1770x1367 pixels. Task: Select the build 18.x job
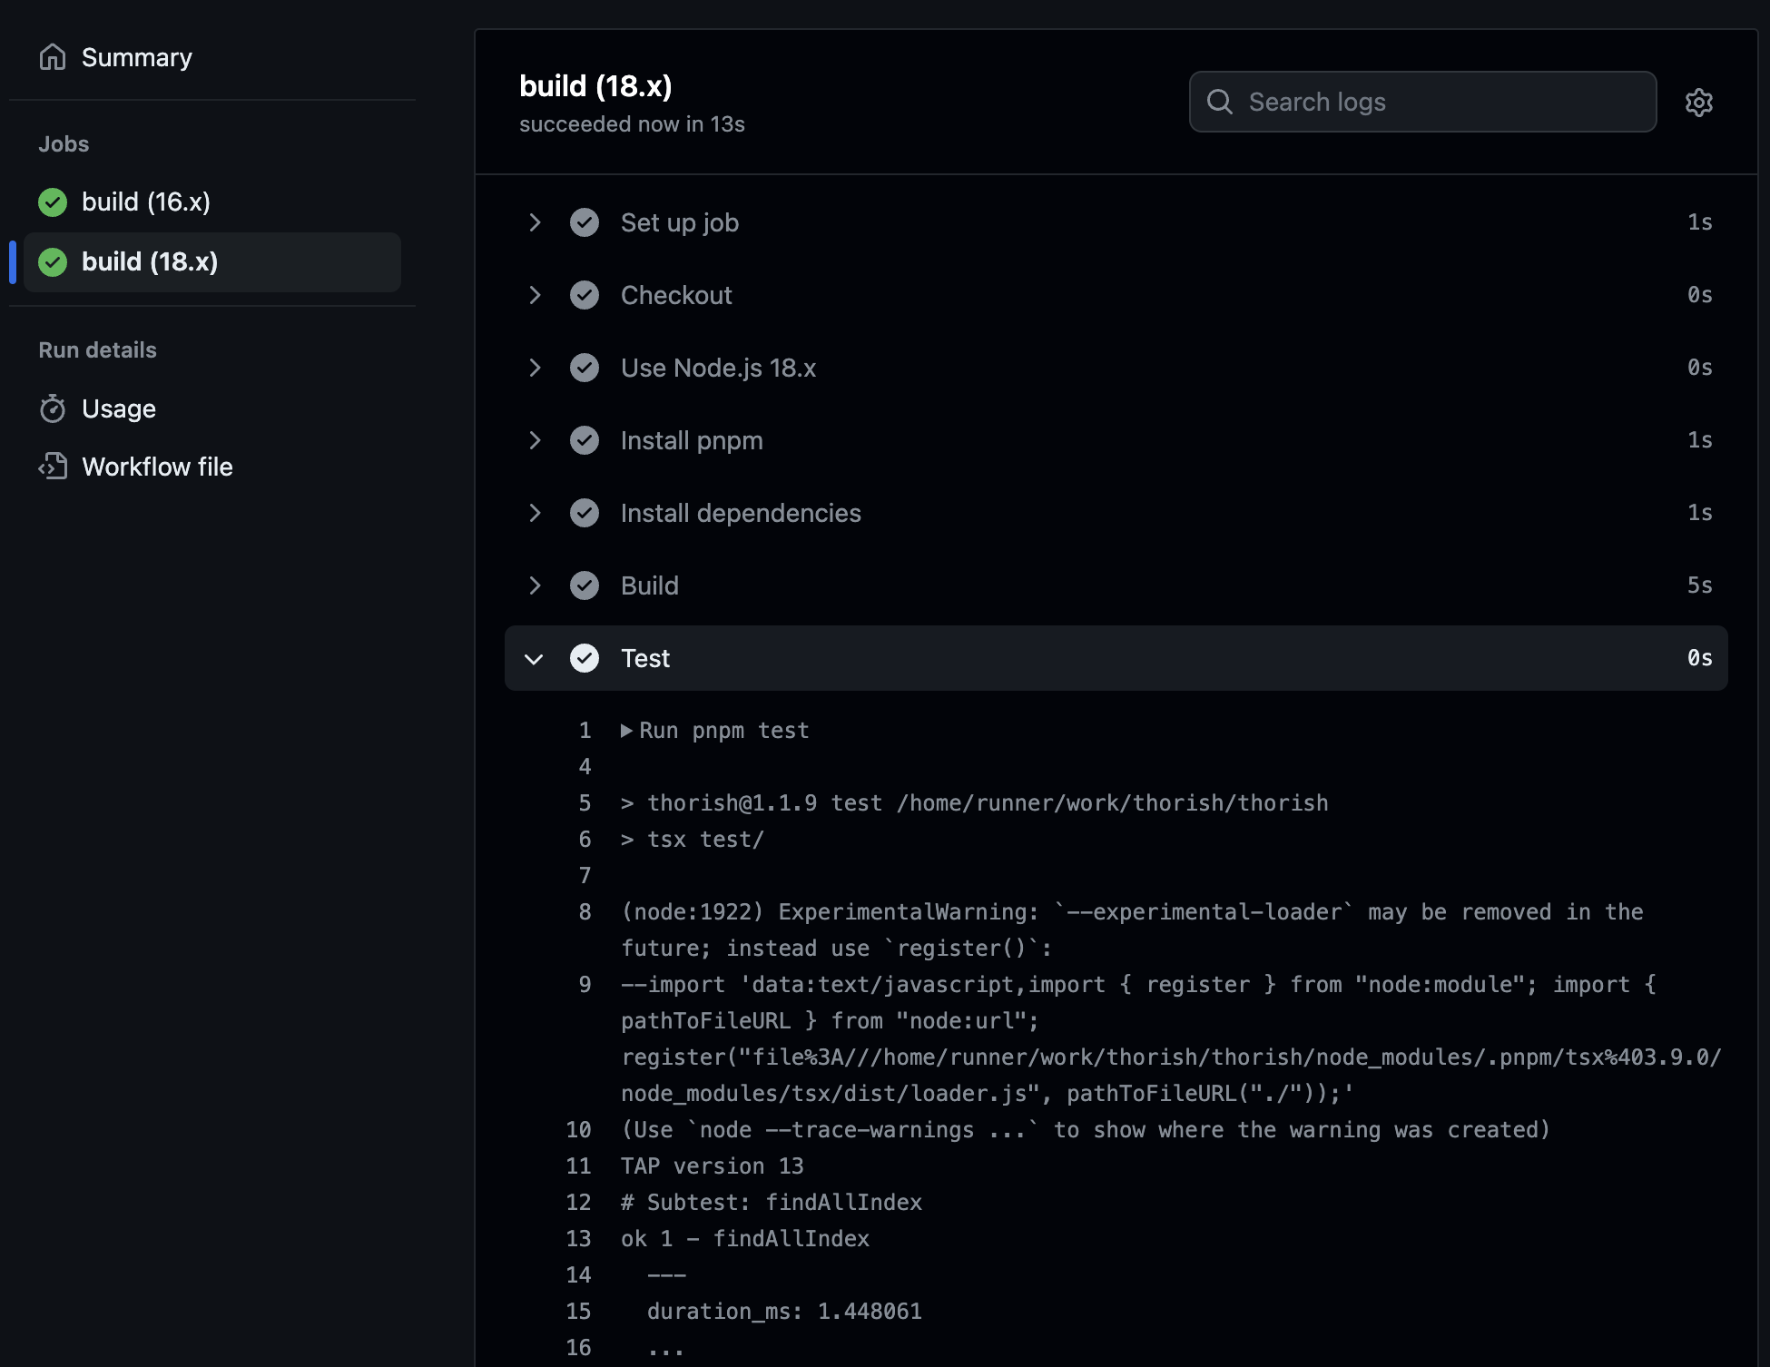[x=149, y=261]
